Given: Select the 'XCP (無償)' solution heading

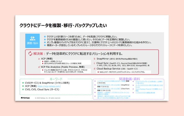Looking at the screenshot, I should click(x=47, y=59).
